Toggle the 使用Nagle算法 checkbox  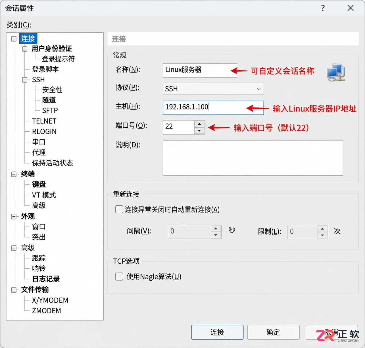pos(119,276)
